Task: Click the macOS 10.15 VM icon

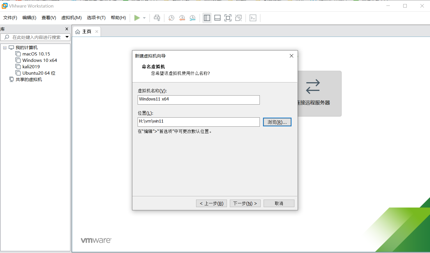Action: [18, 54]
